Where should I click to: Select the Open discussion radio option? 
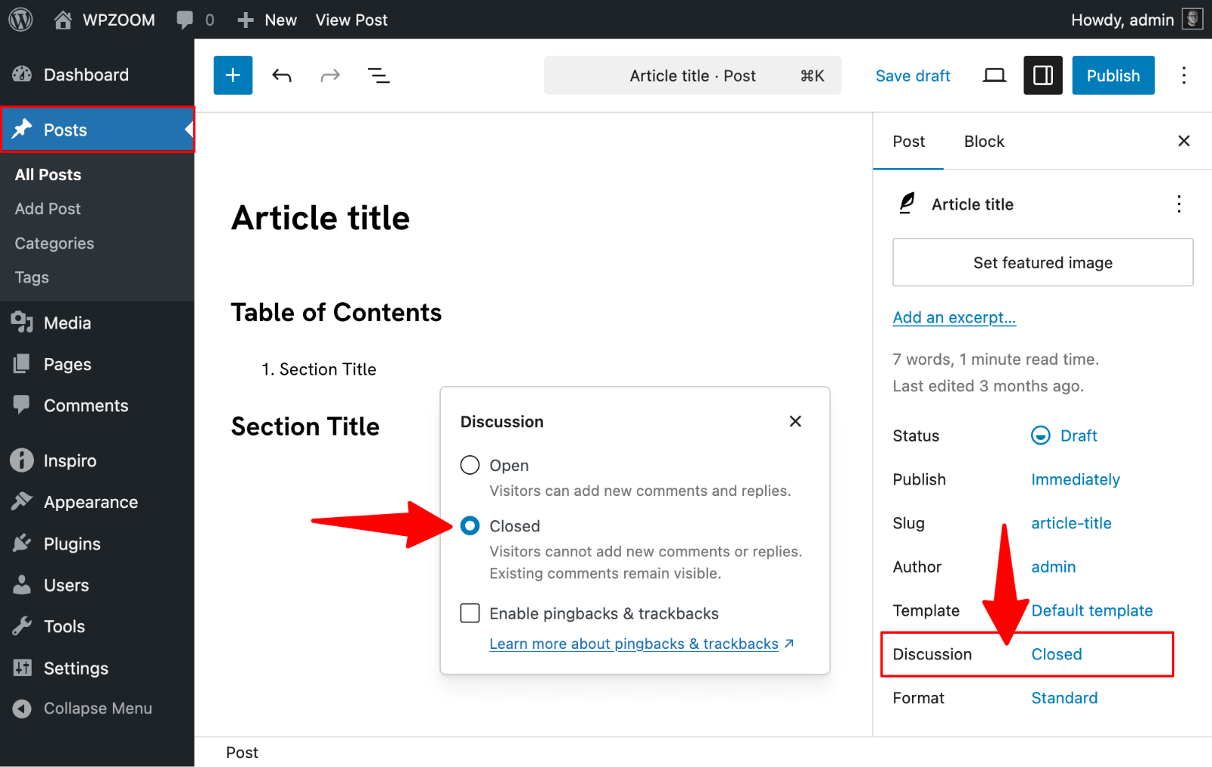click(x=470, y=465)
